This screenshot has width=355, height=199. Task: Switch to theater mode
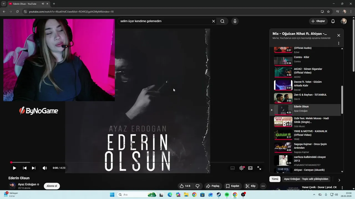click(x=250, y=168)
